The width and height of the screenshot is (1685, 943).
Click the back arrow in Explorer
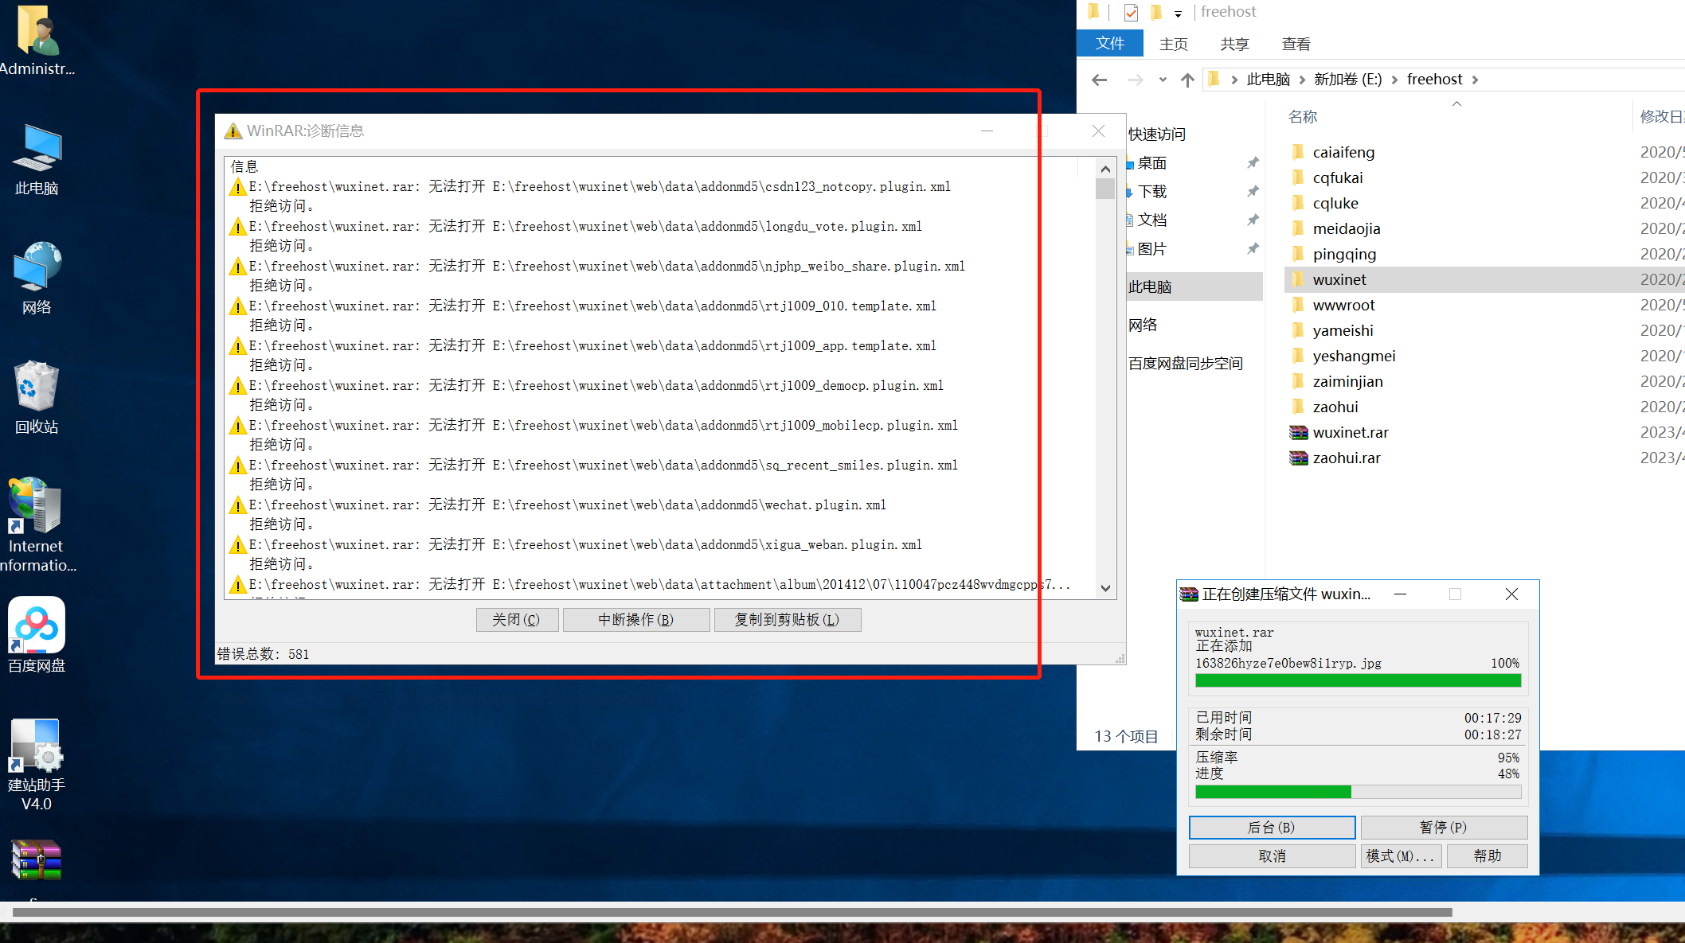point(1100,80)
